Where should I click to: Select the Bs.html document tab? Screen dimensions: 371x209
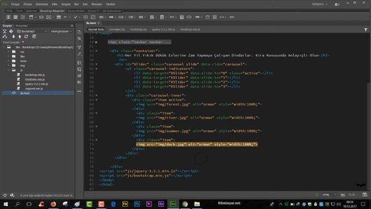tap(91, 23)
